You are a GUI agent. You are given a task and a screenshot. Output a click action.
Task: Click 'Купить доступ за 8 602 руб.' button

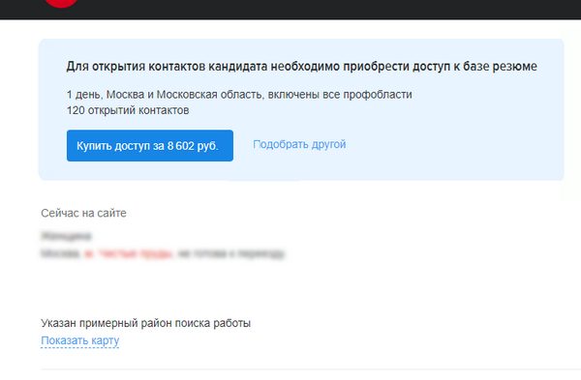150,145
